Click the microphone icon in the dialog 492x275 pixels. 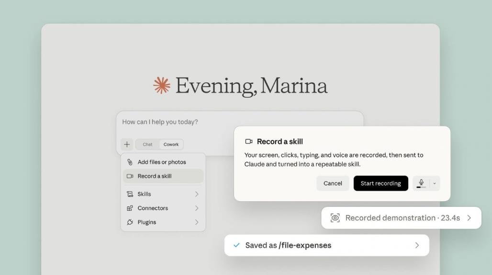coord(421,183)
